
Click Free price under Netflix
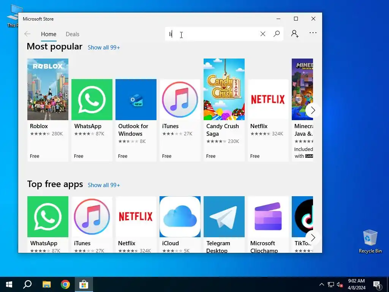pos(255,156)
